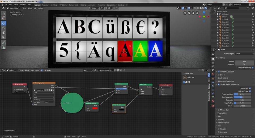The width and height of the screenshot is (255, 138).
Task: Activate the Measure tool
Action: point(4,47)
